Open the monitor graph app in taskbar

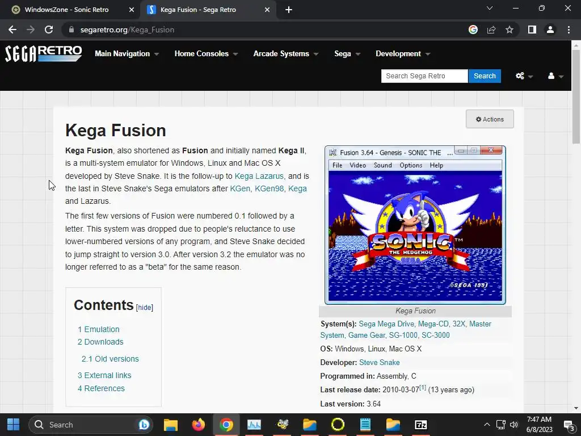(254, 425)
